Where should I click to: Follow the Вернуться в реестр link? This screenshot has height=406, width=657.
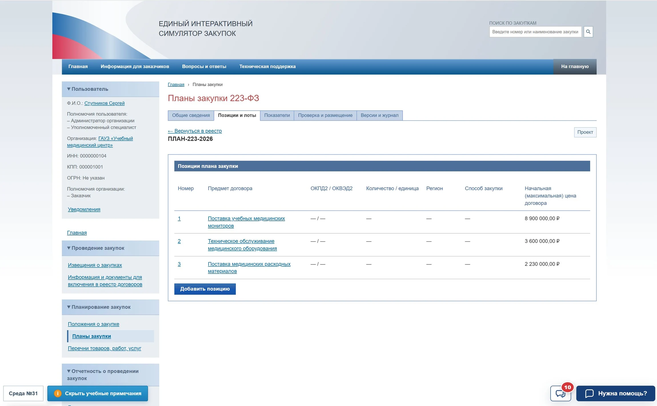195,131
